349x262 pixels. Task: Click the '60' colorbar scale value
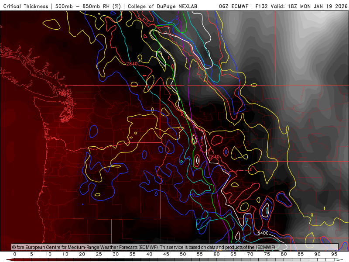pos(216,254)
